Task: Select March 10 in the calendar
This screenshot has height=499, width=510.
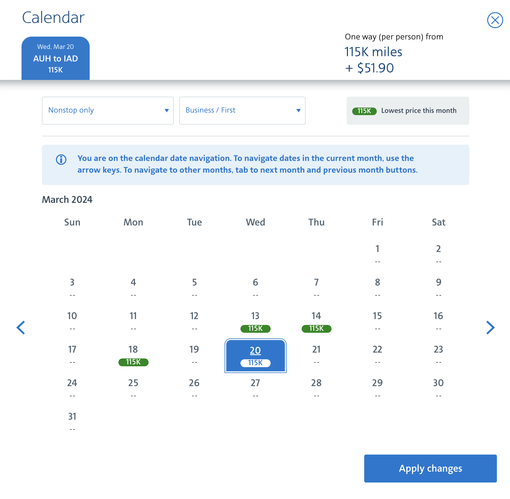Action: coord(72,322)
